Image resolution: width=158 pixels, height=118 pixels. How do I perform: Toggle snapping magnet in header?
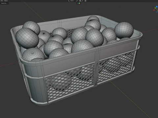(80, 1)
